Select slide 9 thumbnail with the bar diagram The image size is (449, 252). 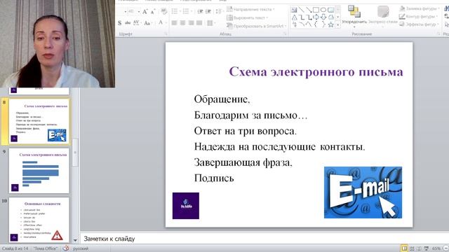(39, 171)
